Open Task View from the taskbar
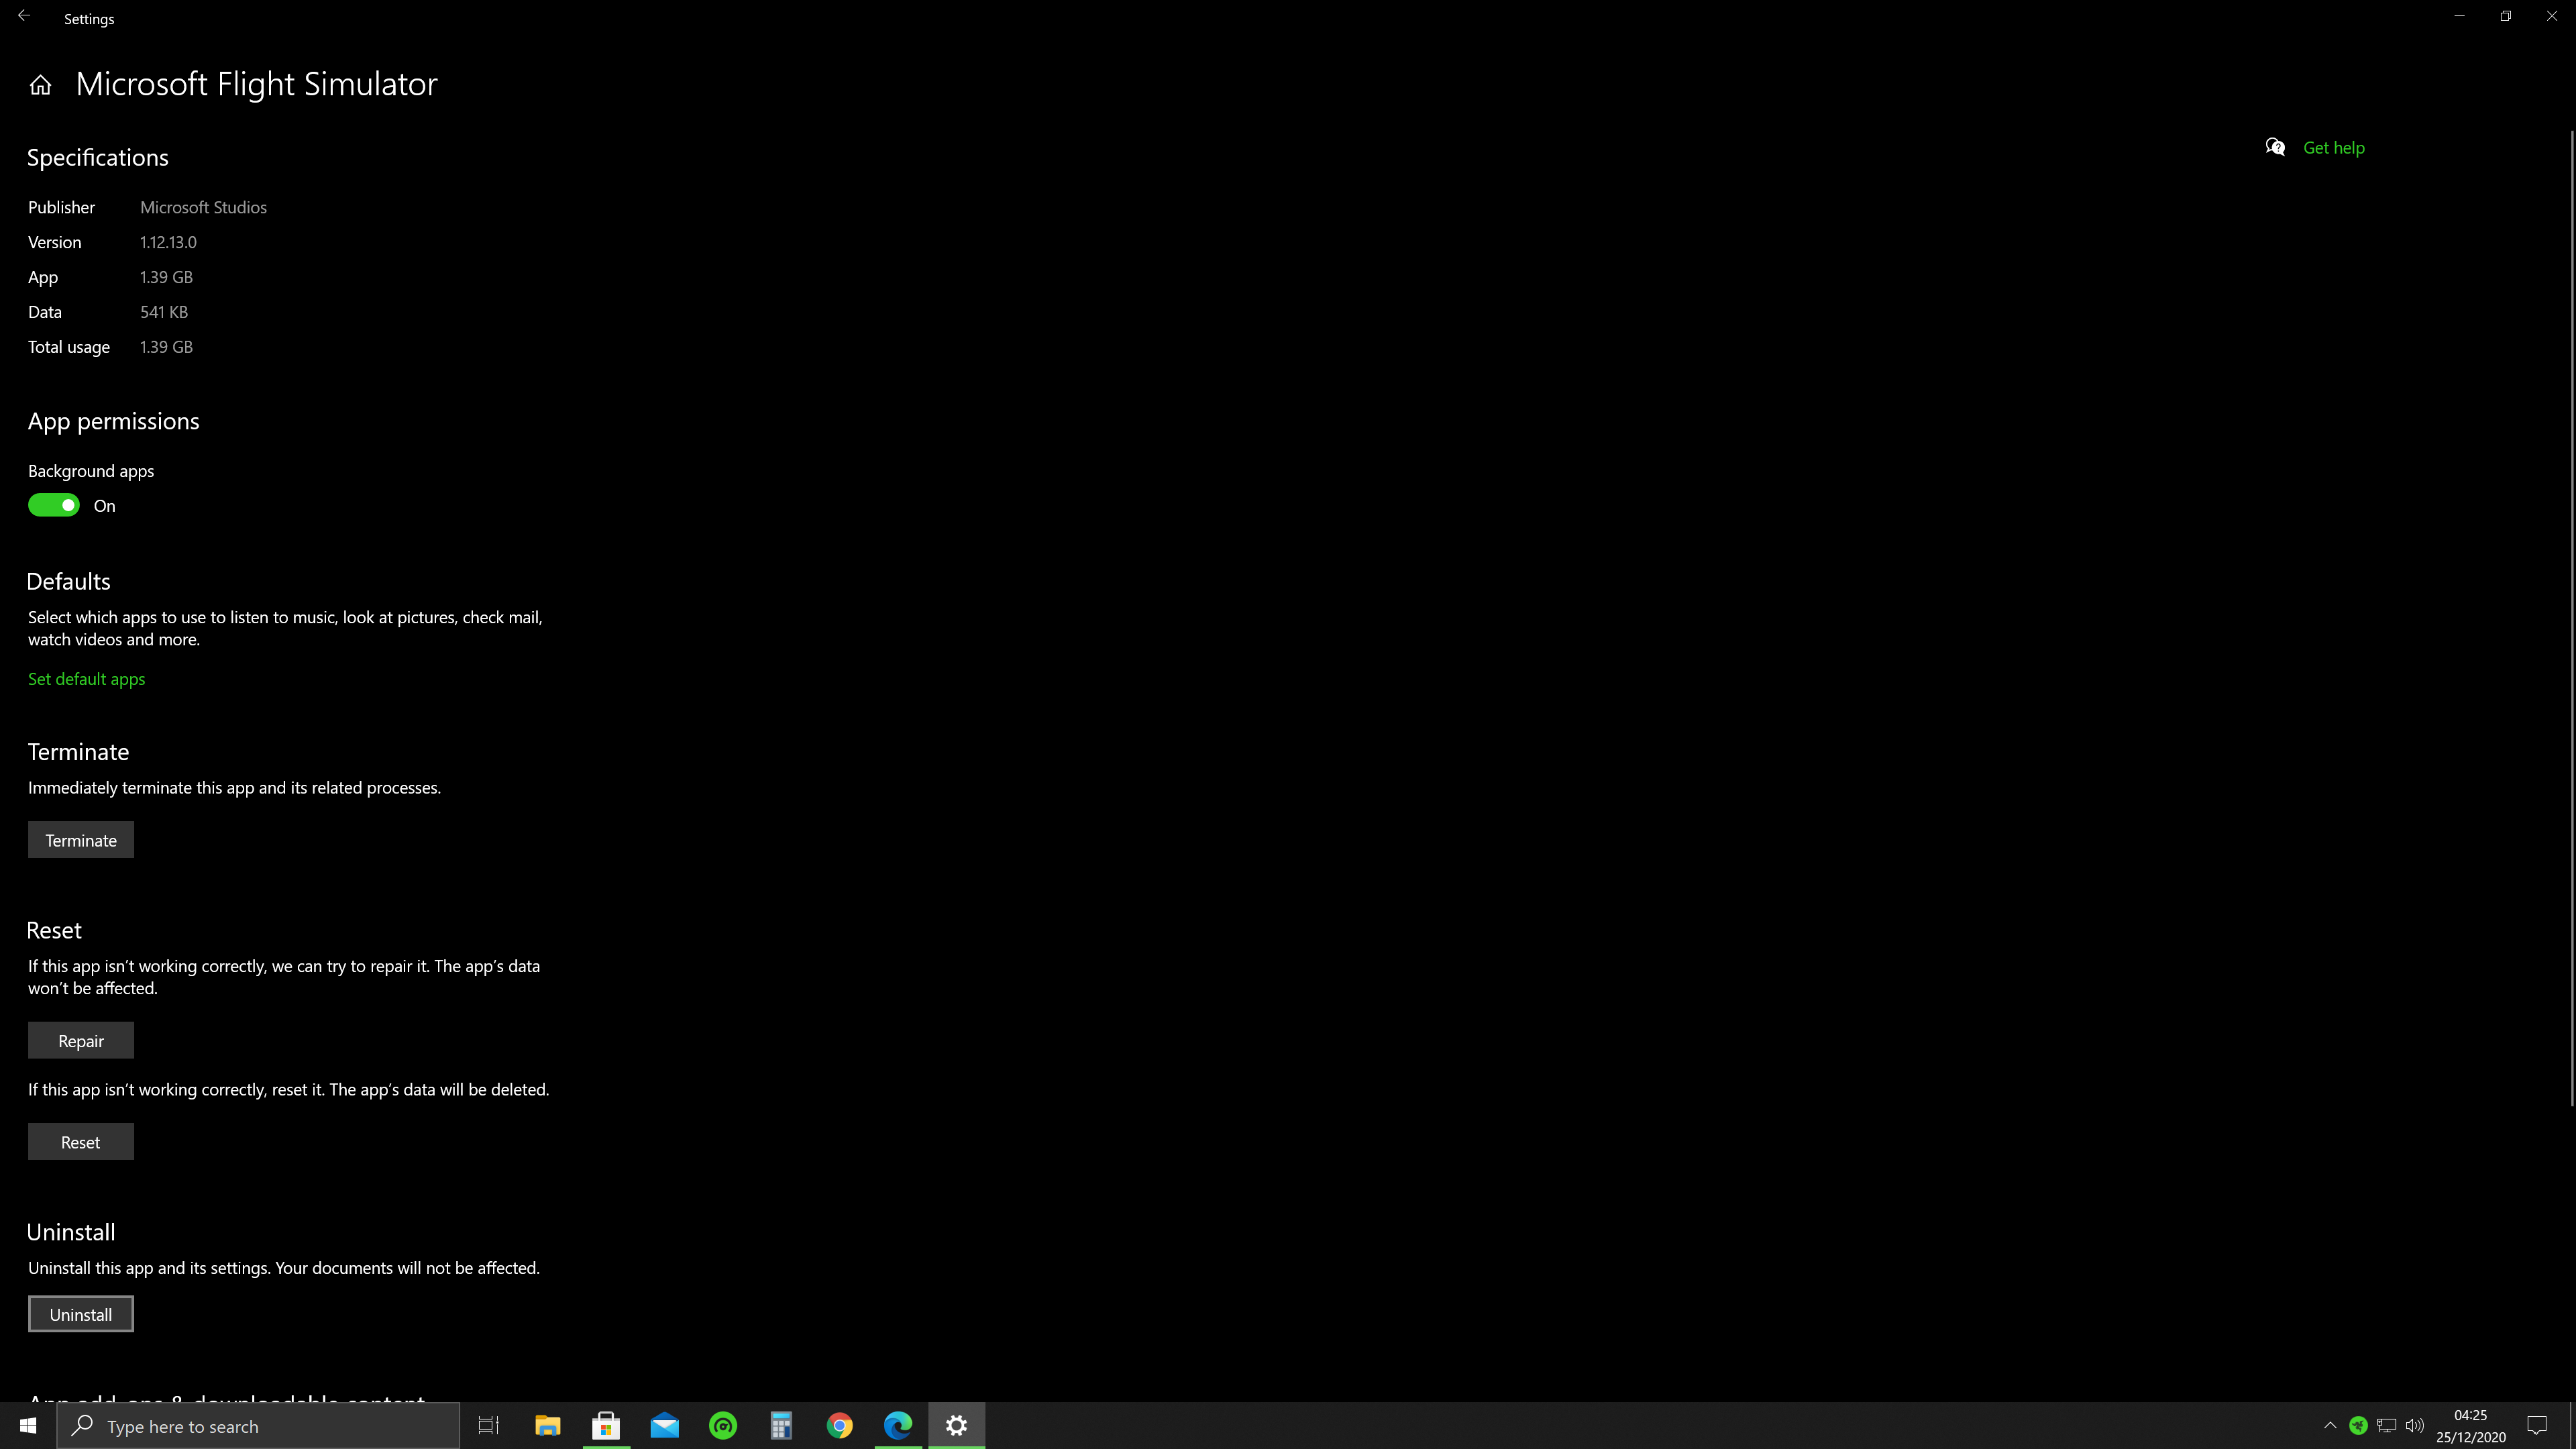This screenshot has width=2576, height=1449. tap(488, 1425)
